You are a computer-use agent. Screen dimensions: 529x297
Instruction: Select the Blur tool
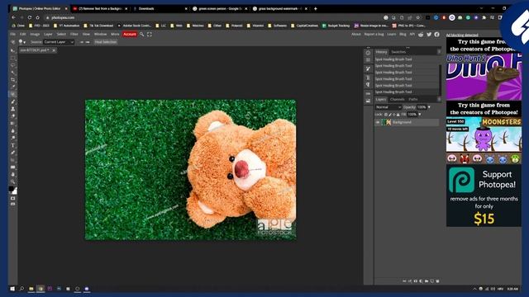[x=13, y=130]
